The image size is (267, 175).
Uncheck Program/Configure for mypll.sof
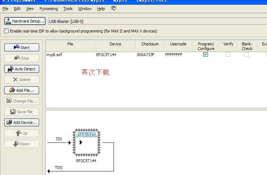[205, 55]
